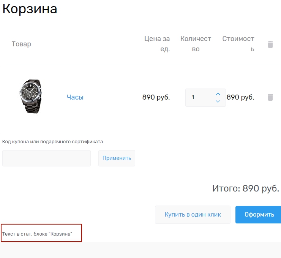Click the Количество column header
This screenshot has width=281, height=258.
(196, 44)
